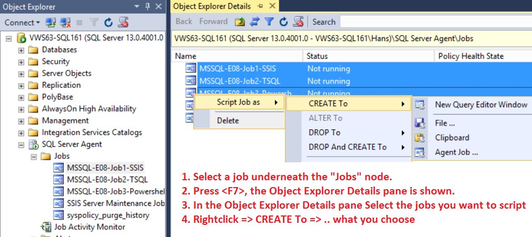This screenshot has width=532, height=237.
Task: Select MSSQL-E08-Job3-Powershell in the tree
Action: click(x=115, y=192)
